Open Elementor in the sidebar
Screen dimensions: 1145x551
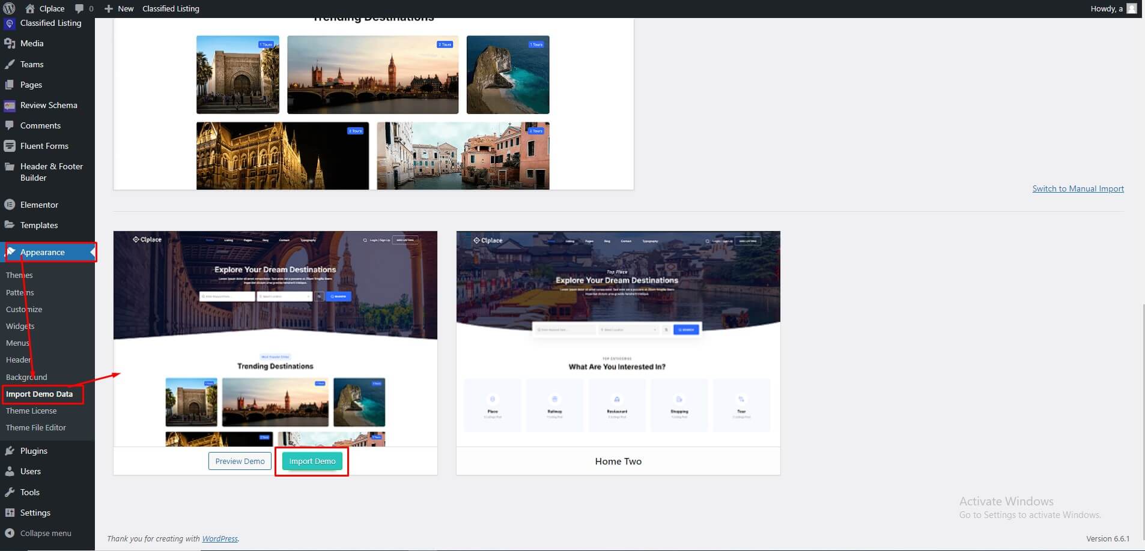point(39,205)
